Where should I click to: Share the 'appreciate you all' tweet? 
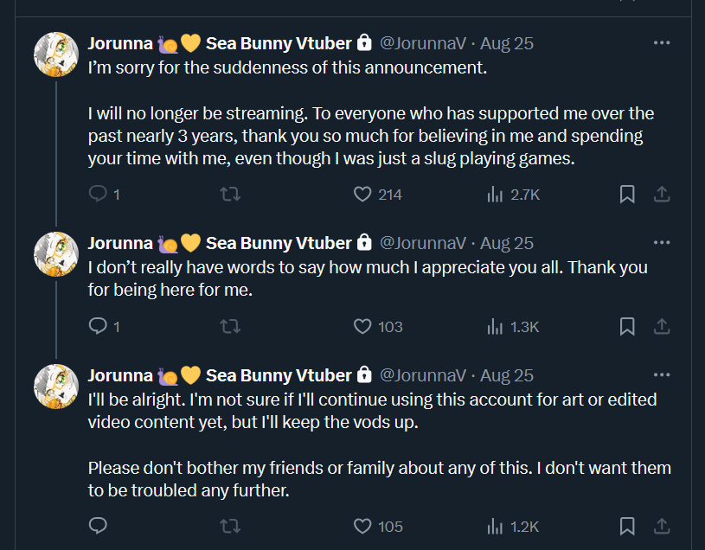(x=662, y=326)
